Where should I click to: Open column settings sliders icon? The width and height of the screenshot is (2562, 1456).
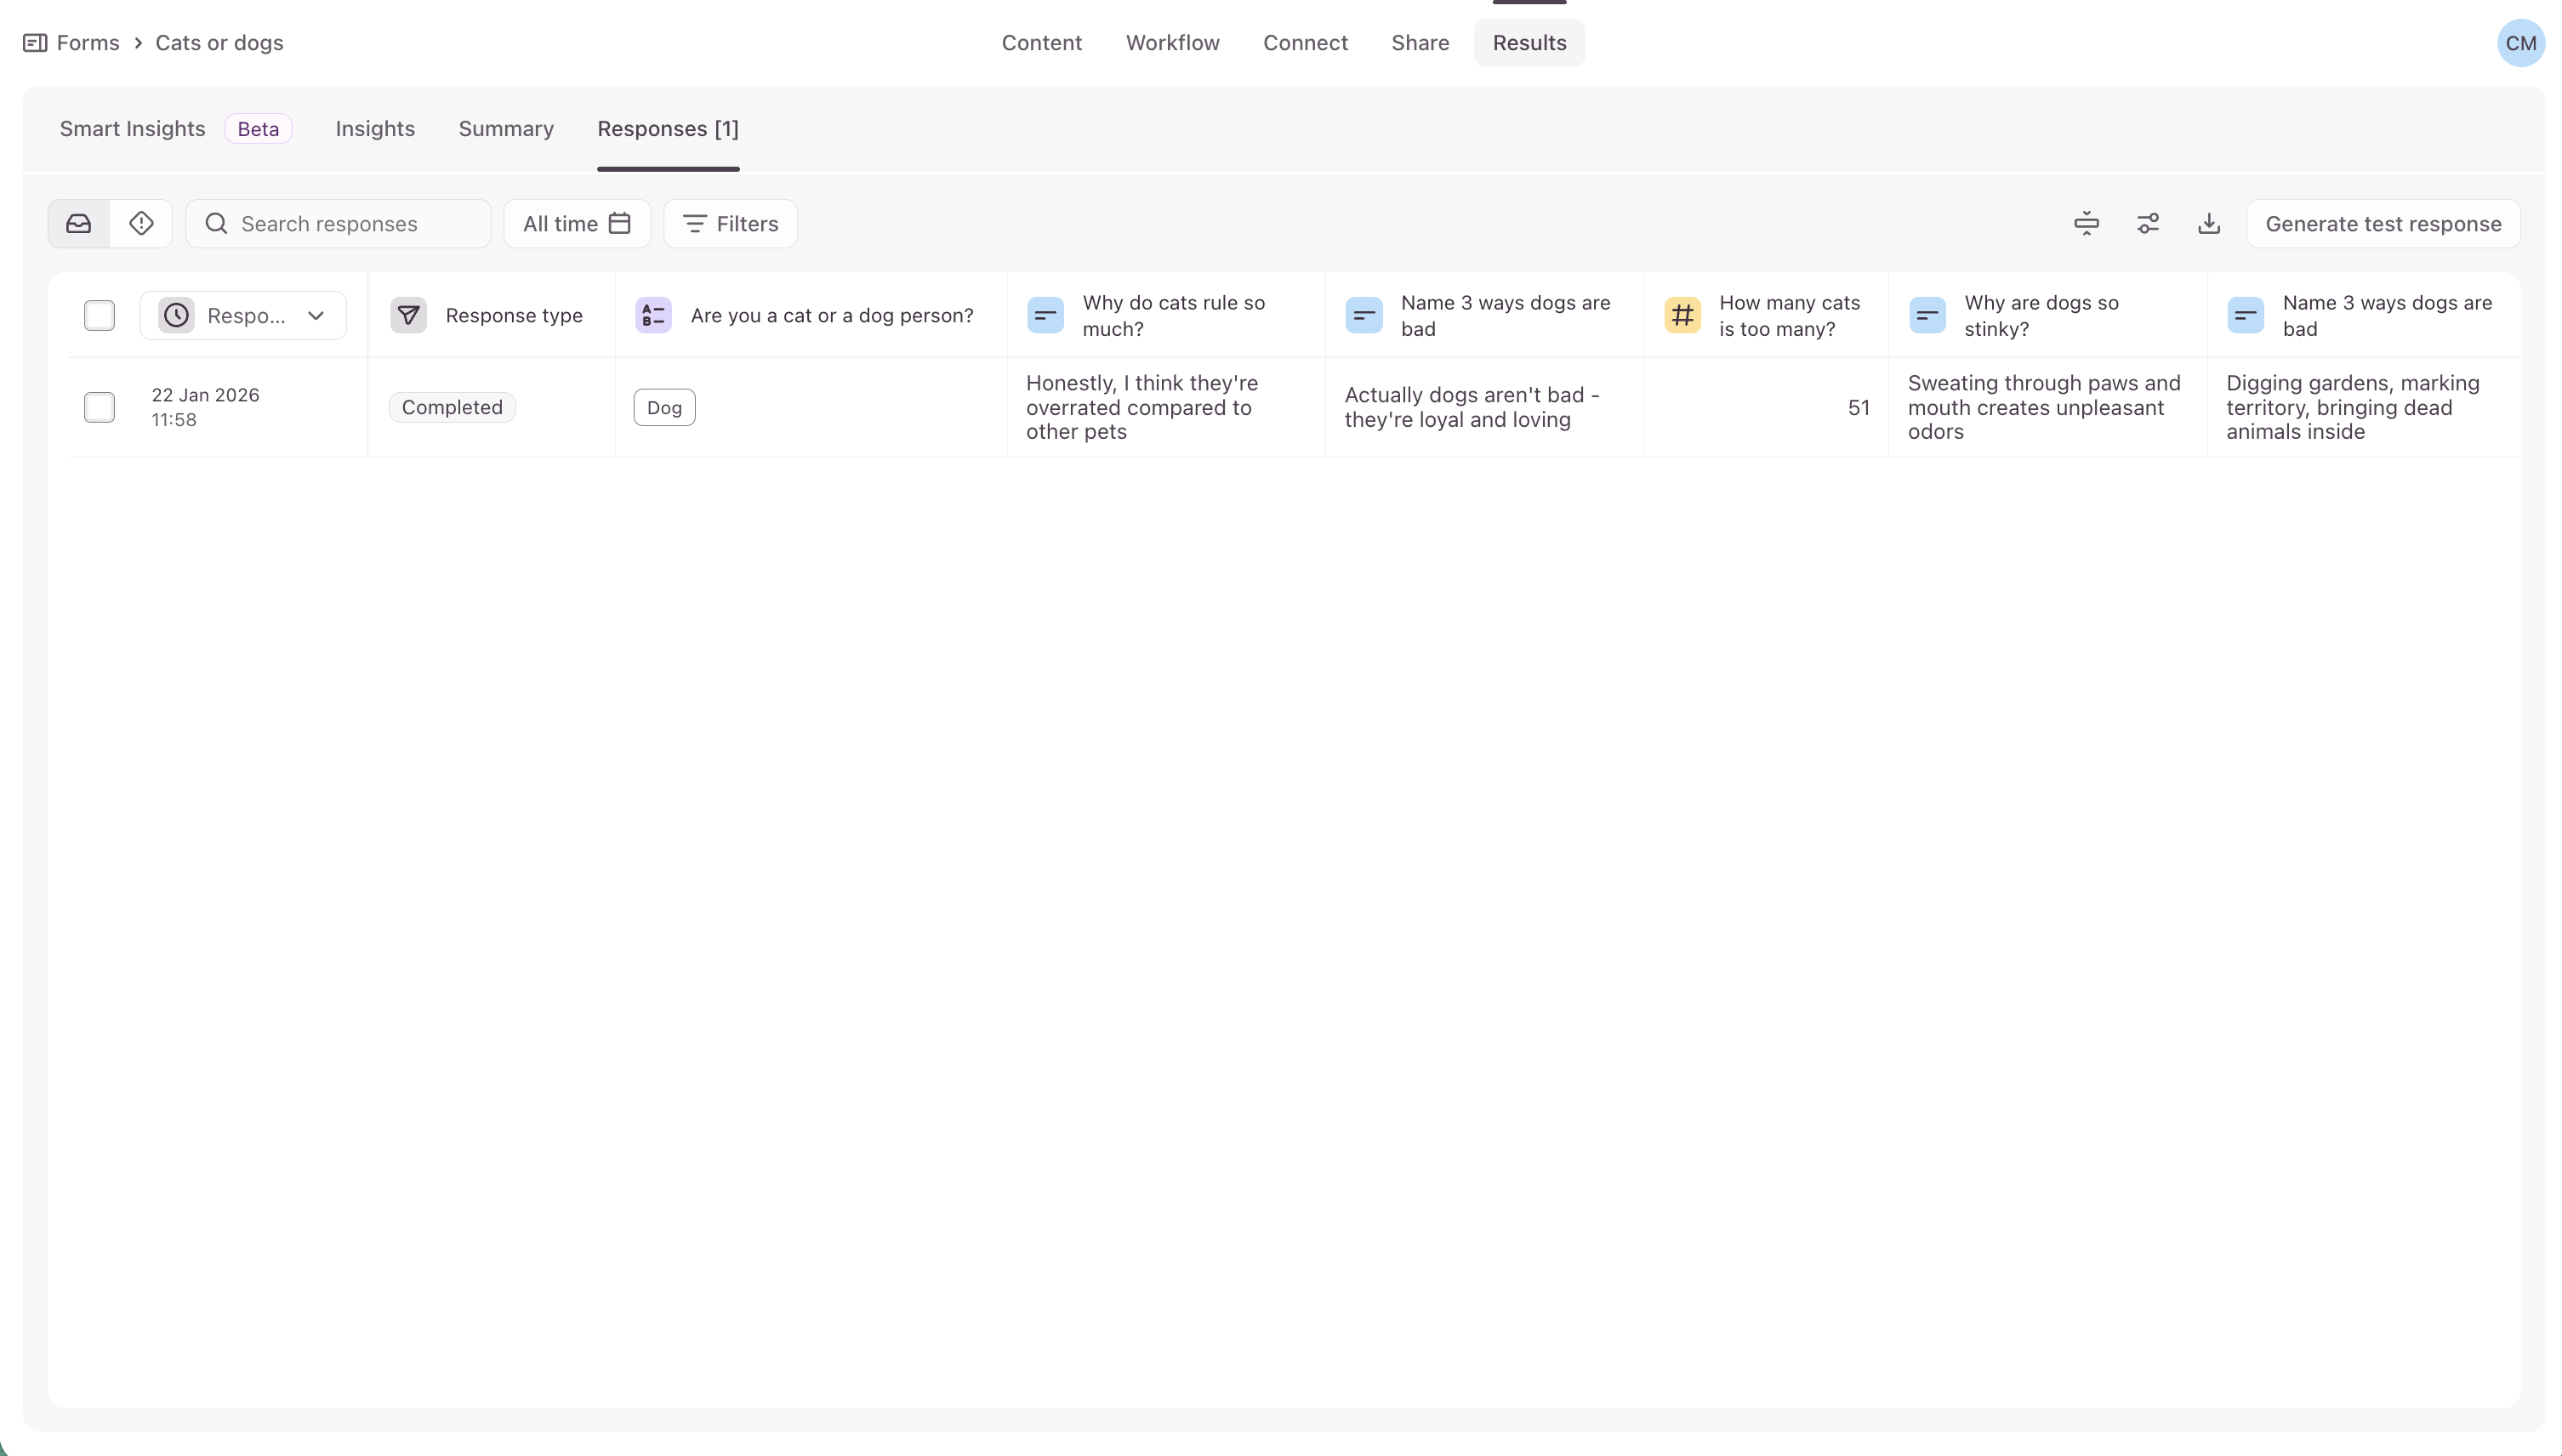pyautogui.click(x=2148, y=224)
